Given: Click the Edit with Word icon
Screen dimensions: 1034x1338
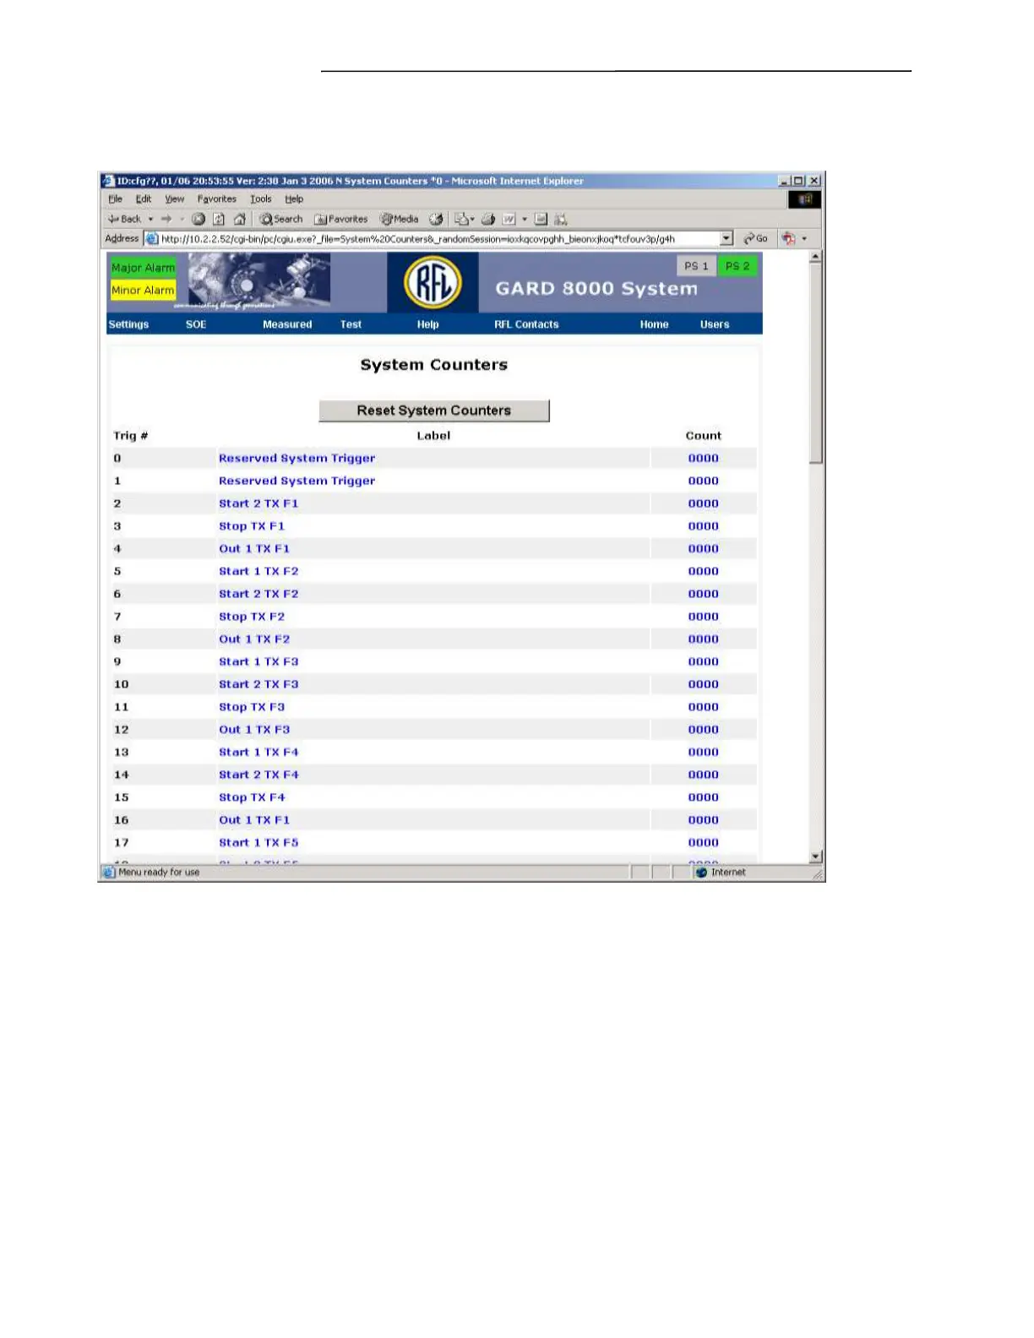Looking at the screenshot, I should [509, 219].
